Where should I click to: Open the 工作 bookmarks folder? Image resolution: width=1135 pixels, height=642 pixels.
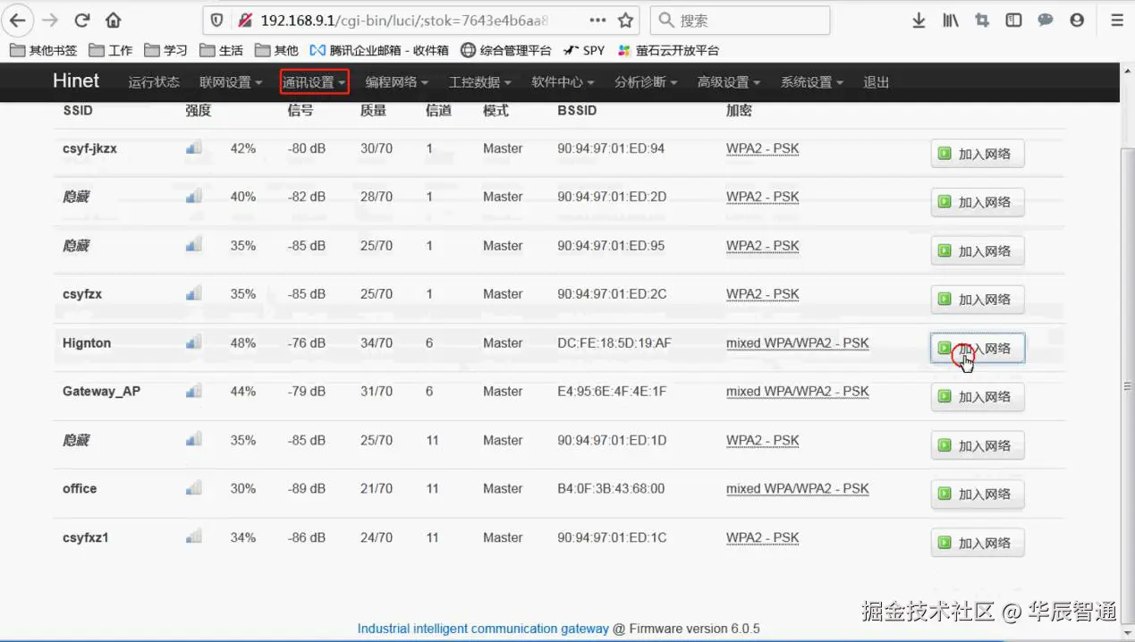point(110,50)
